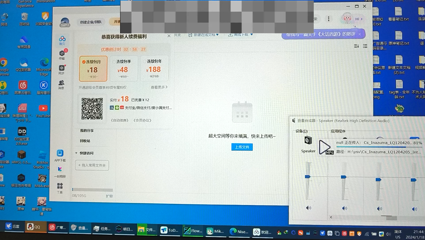Click the sort order icon above the file list
The image size is (425, 240).
356,46
